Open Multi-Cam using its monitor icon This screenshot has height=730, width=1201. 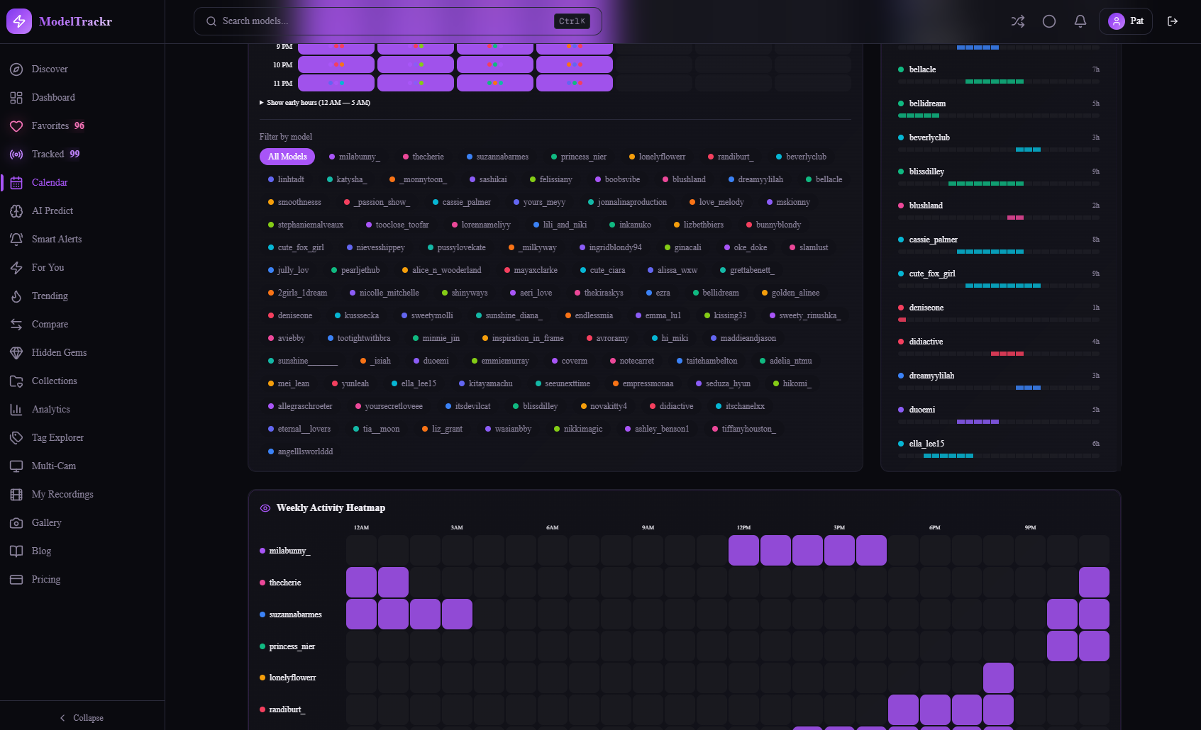pos(17,466)
